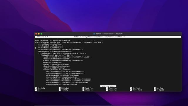Click the Uuid line
This screenshot has width=188, height=106.
click(x=67, y=57)
